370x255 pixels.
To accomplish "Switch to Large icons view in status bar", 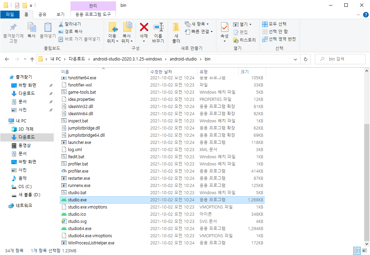I will tap(365, 251).
